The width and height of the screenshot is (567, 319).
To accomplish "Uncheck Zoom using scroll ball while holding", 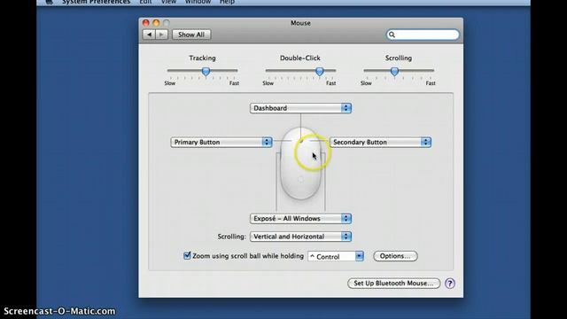I will coord(187,256).
